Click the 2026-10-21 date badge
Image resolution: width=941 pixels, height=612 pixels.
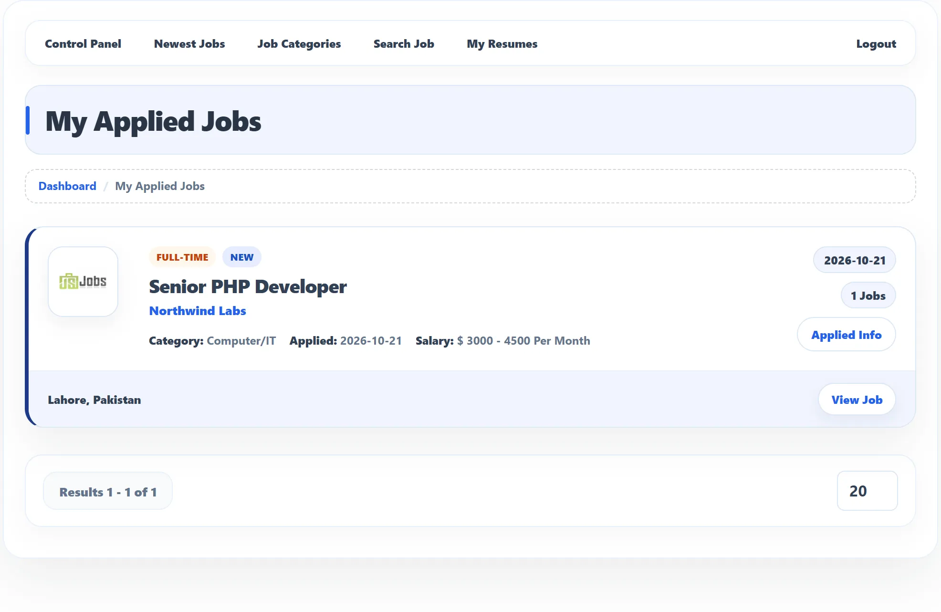[x=855, y=260]
